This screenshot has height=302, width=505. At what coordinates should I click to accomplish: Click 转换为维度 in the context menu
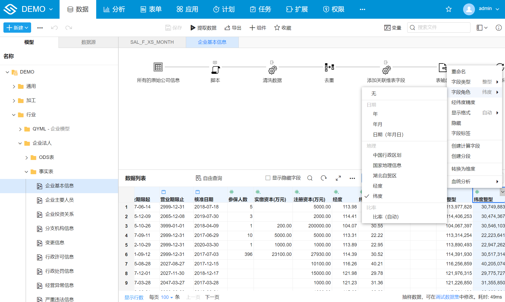coord(463,169)
